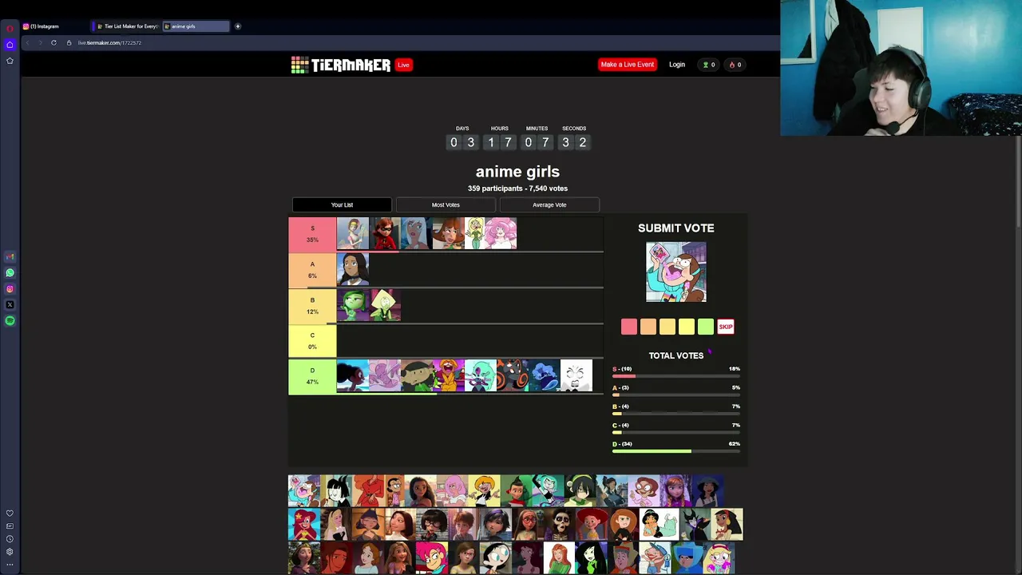The width and height of the screenshot is (1022, 575).
Task: Open WhatsApp in the sidebar
Action: [10, 273]
